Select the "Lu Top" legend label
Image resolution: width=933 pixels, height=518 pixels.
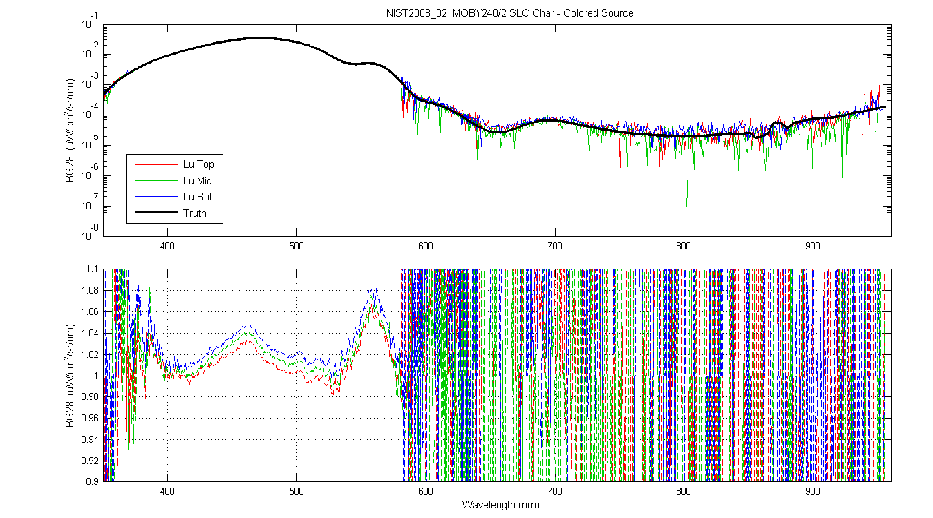198,164
